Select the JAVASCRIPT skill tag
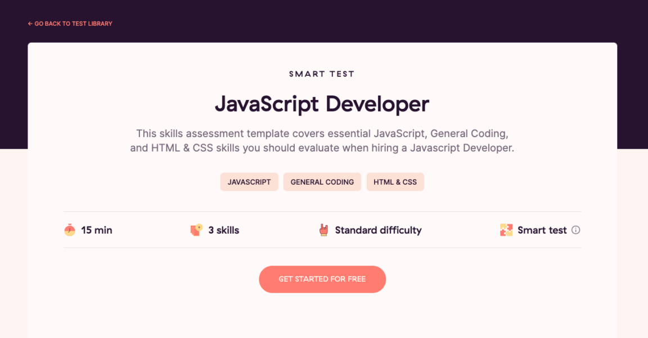 249,181
